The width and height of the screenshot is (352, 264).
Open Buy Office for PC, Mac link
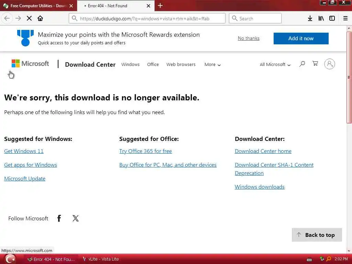point(168,165)
